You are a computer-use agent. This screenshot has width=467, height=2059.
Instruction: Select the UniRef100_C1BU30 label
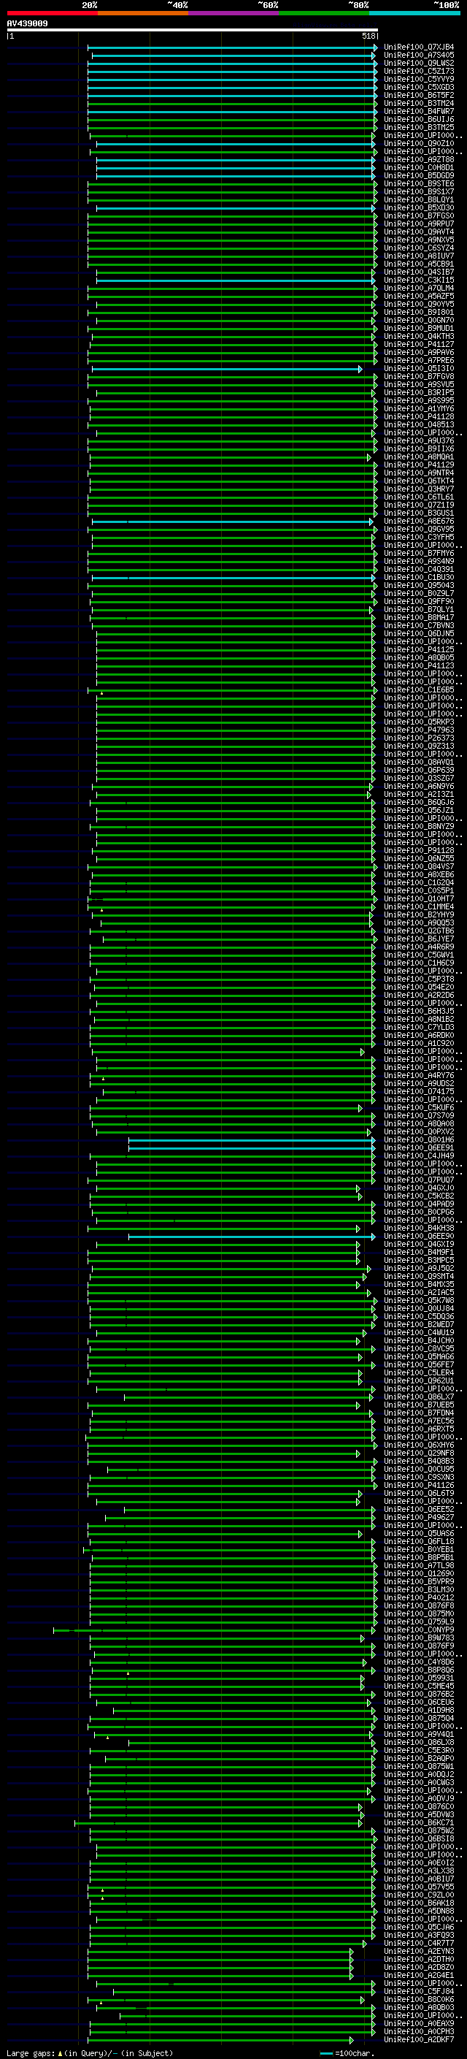419,577
